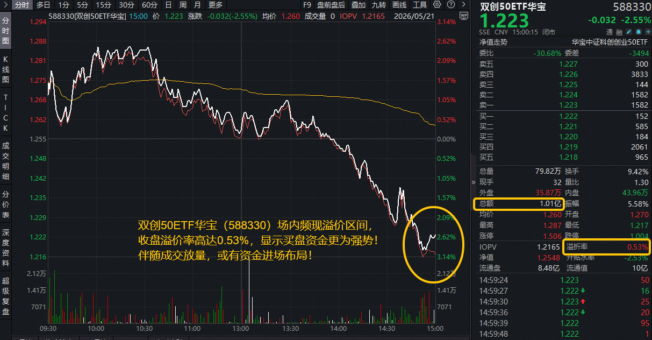
Task: Select the 30分 interval tab
Action: [126, 4]
